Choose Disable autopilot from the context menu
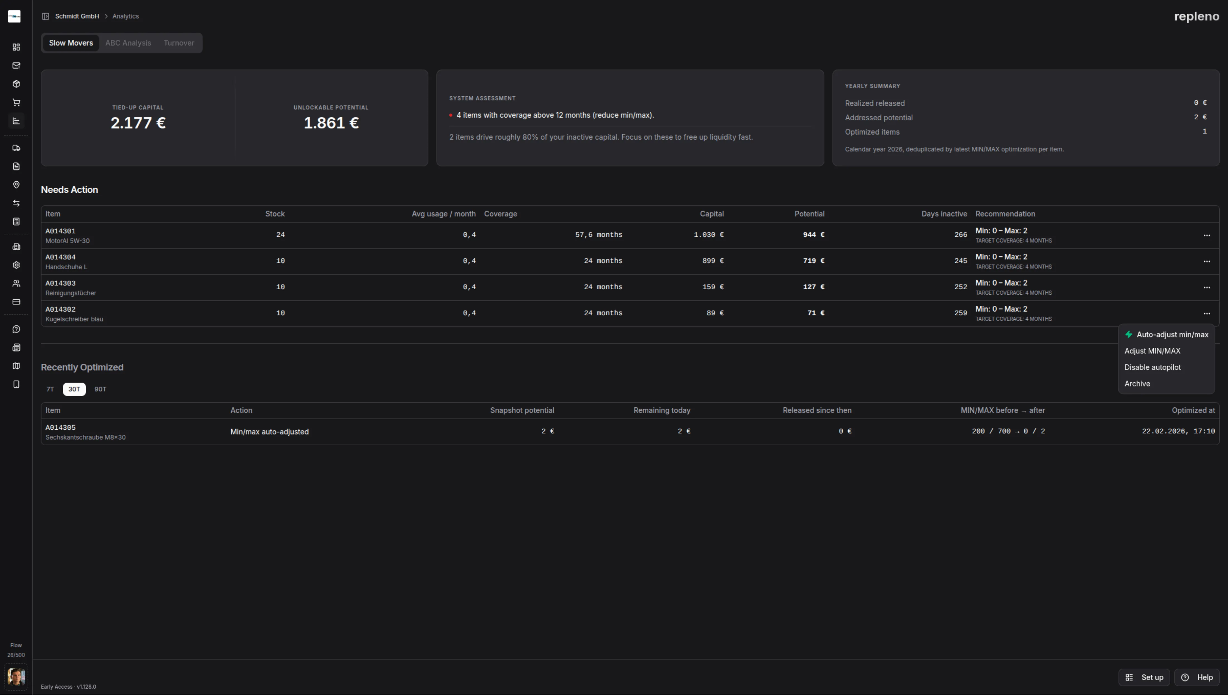1228x695 pixels. pos(1153,367)
